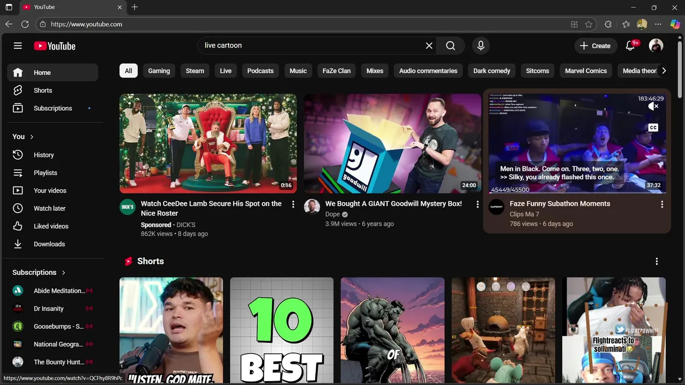Open browser Copilot sidebar icon
Image resolution: width=685 pixels, height=385 pixels.
(x=675, y=24)
